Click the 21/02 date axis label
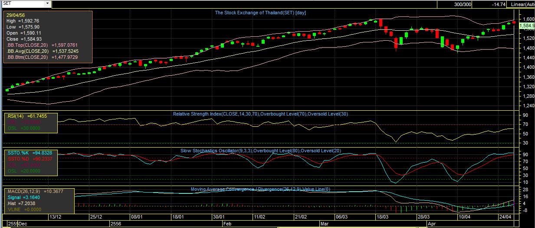 [x=301, y=217]
